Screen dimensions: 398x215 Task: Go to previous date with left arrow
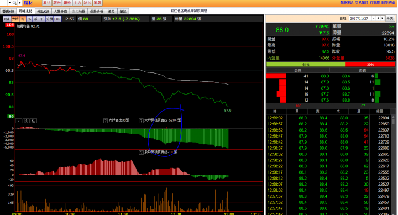pos(378,19)
